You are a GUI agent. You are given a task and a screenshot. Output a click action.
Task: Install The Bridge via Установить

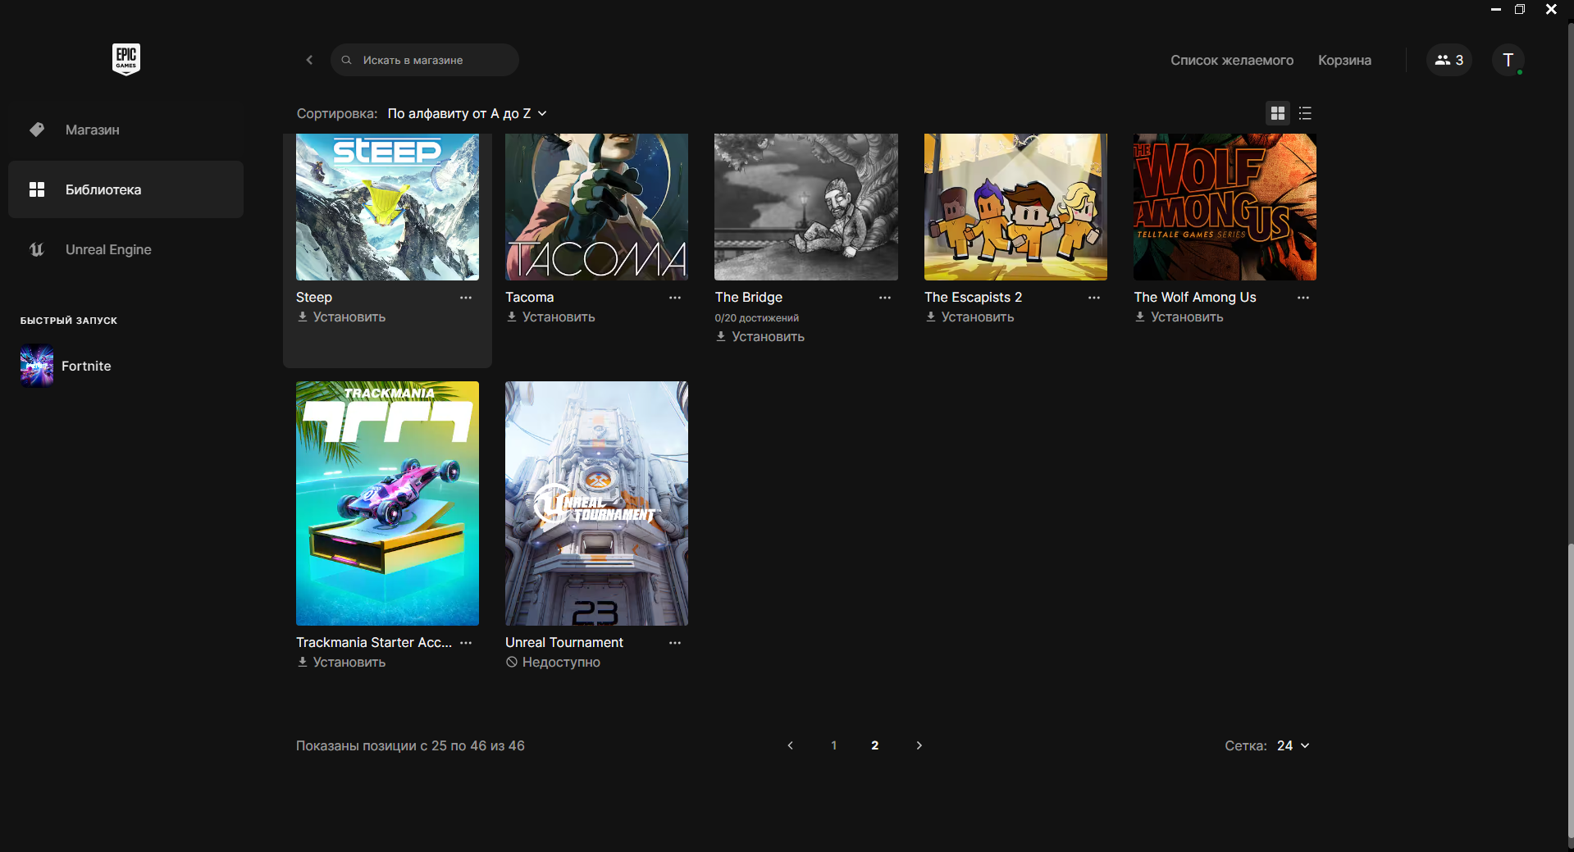point(760,336)
